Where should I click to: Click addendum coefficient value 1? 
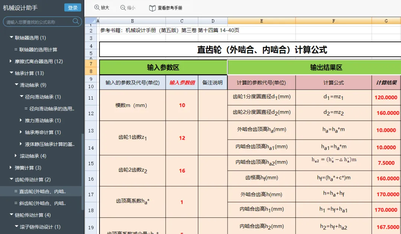click(182, 202)
